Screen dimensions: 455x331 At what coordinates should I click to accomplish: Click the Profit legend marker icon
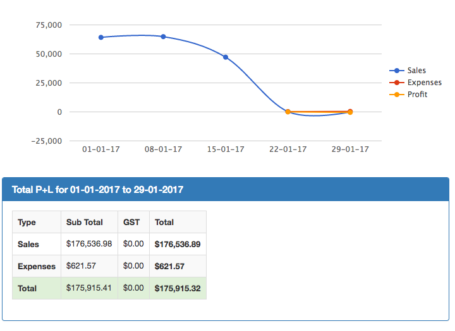click(x=398, y=95)
